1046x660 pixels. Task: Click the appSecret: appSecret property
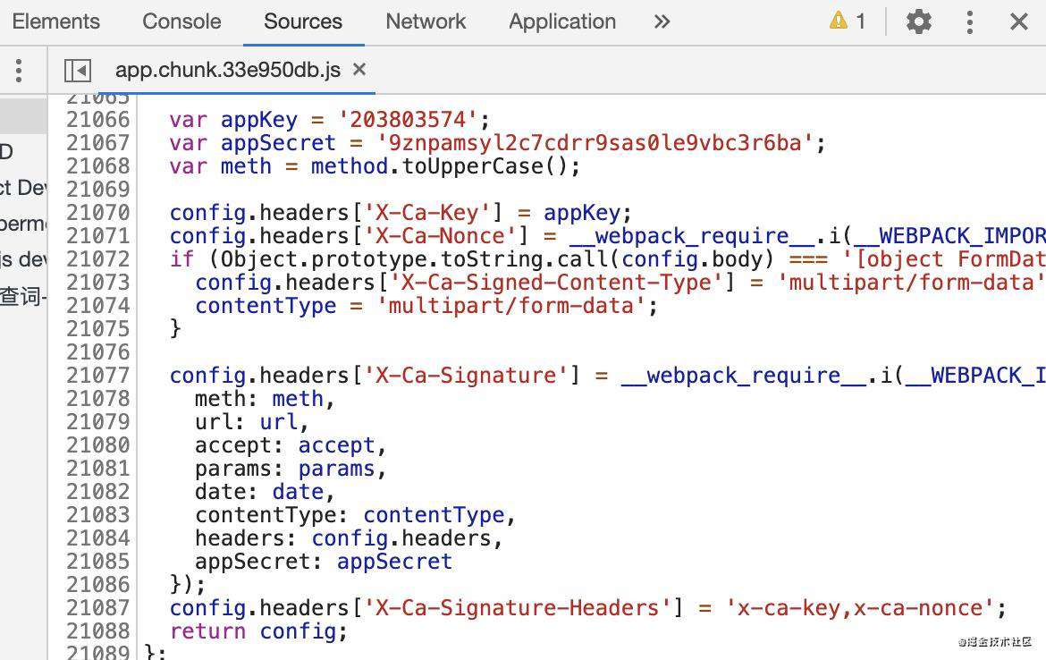pos(324,562)
